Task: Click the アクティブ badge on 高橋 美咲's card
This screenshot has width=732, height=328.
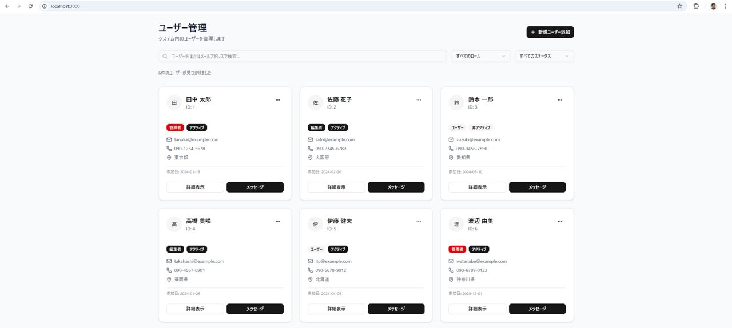Action: (197, 249)
